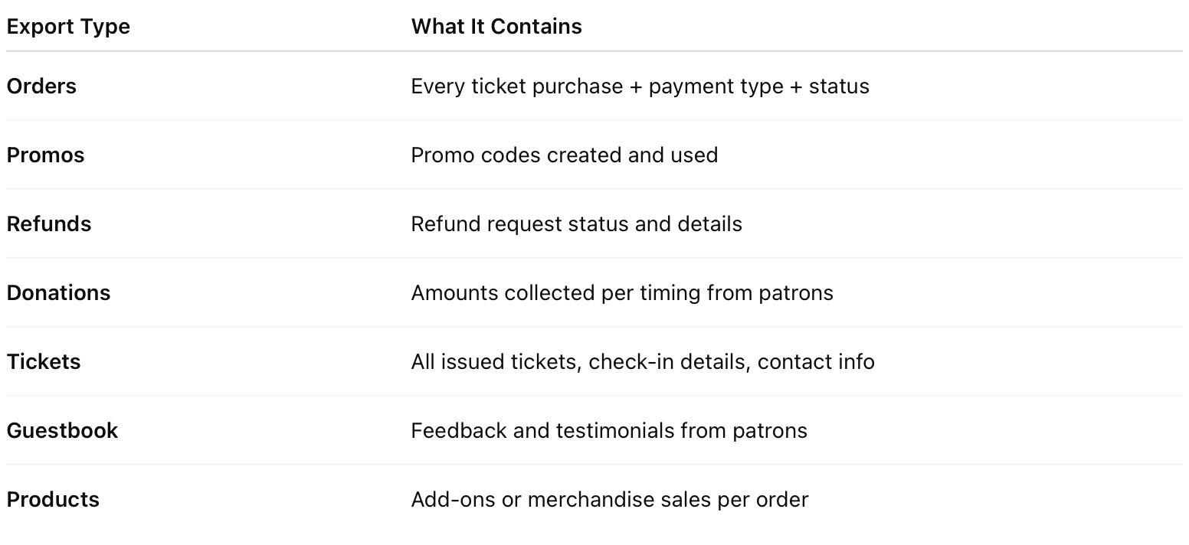Choose the Refunds export type
This screenshot has width=1189, height=545.
point(49,224)
